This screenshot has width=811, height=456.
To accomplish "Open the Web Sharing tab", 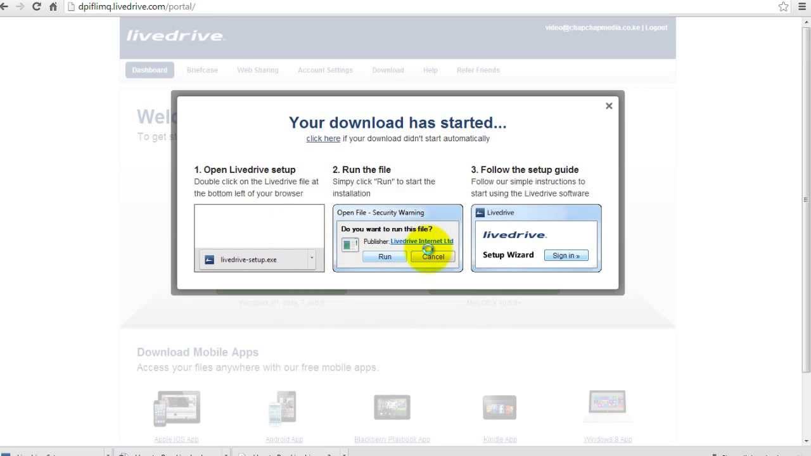I will (x=258, y=70).
